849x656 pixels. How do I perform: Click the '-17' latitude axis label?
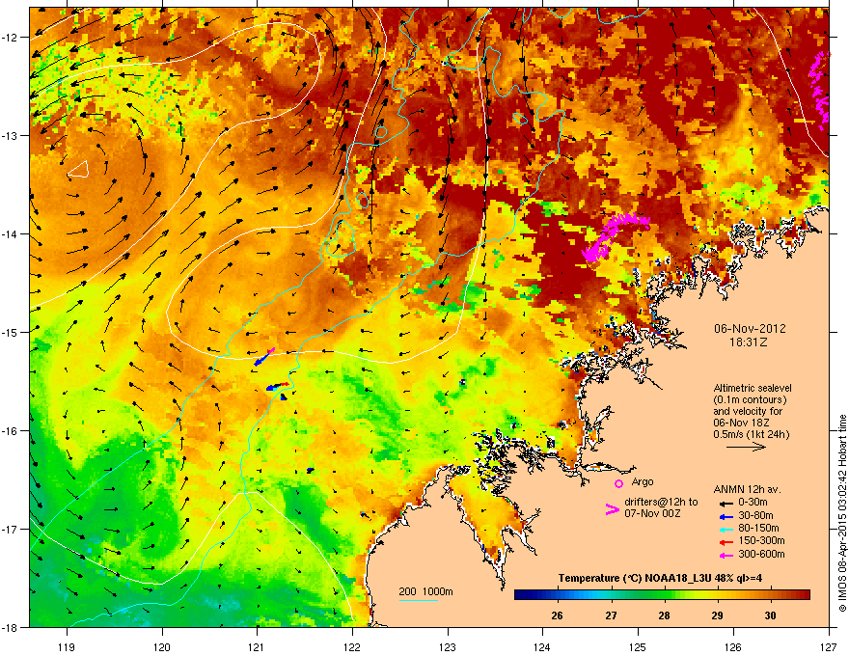[10, 529]
